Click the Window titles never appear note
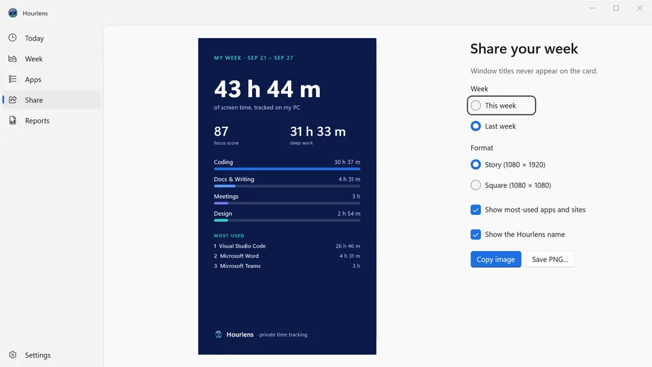This screenshot has width=652, height=367. (534, 71)
